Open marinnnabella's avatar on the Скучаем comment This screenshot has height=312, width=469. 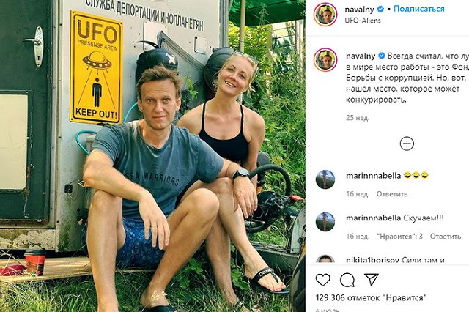pos(325,222)
